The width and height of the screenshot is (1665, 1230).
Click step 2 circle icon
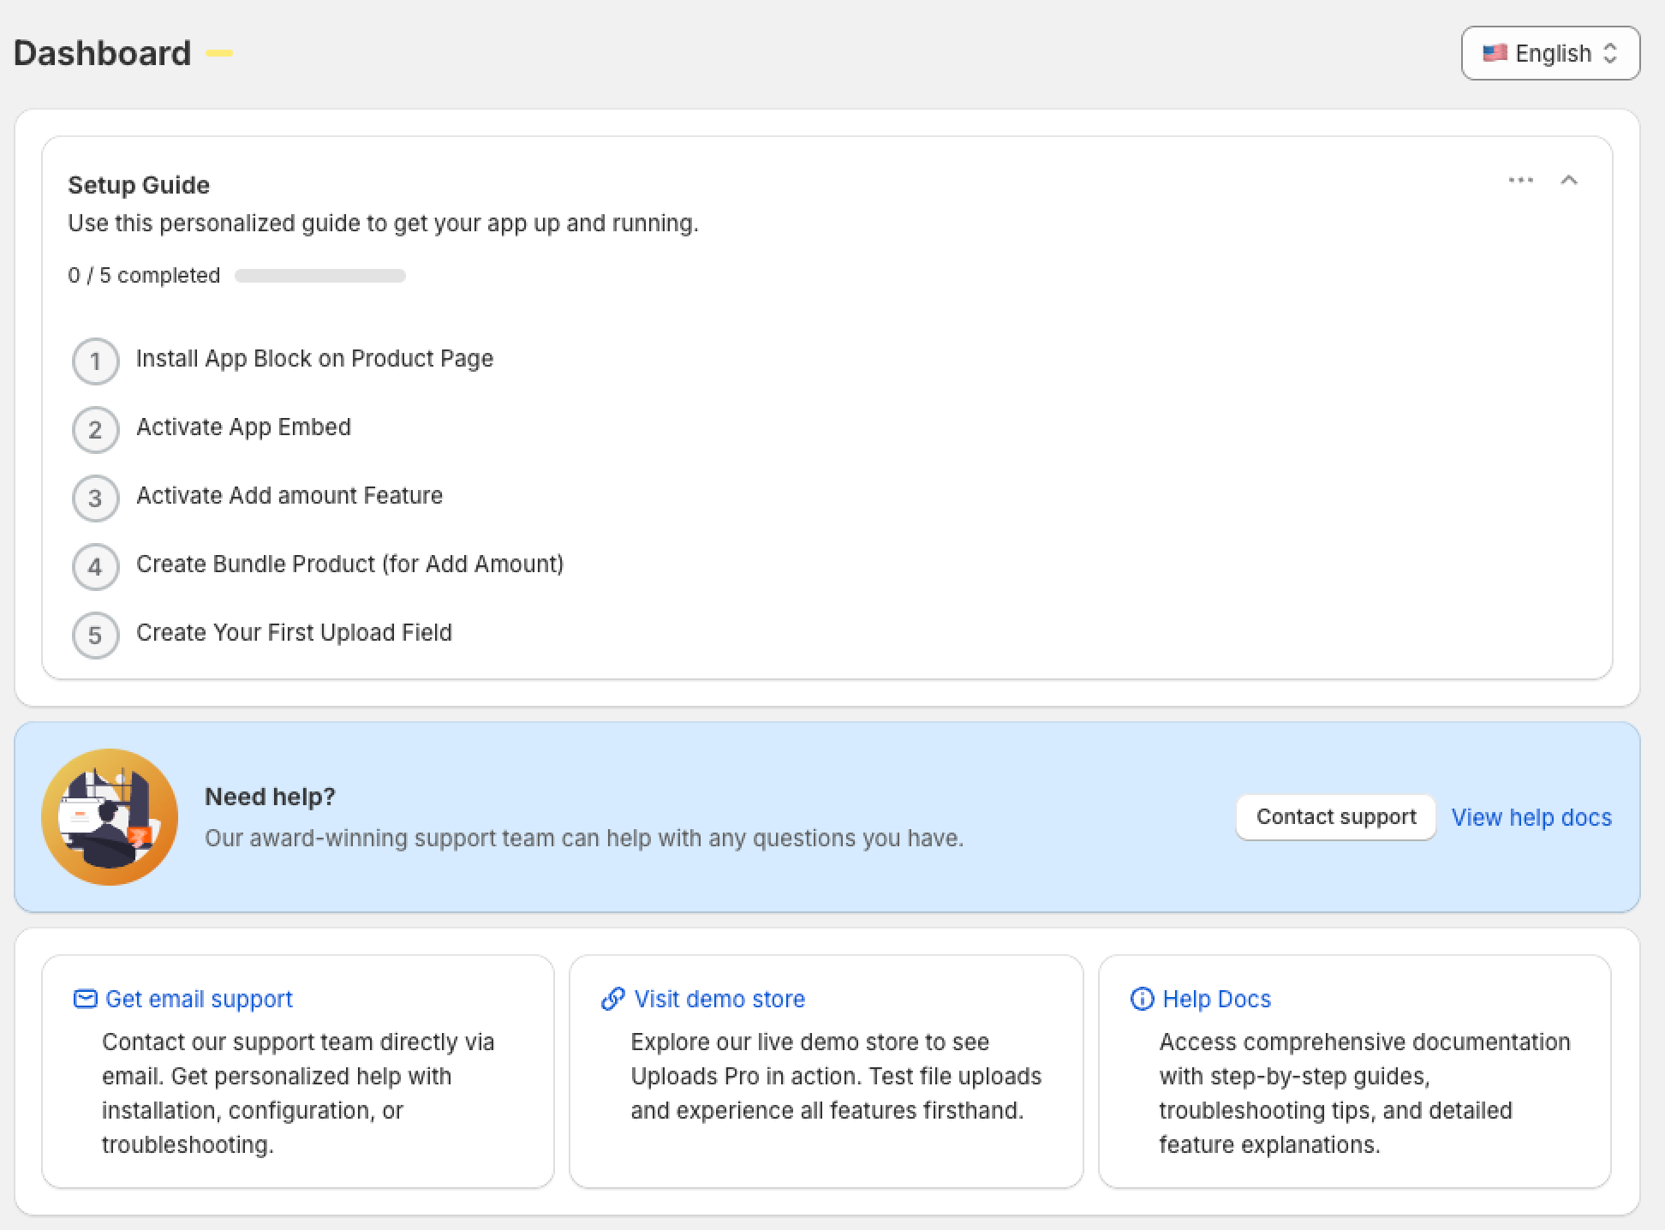(x=95, y=429)
